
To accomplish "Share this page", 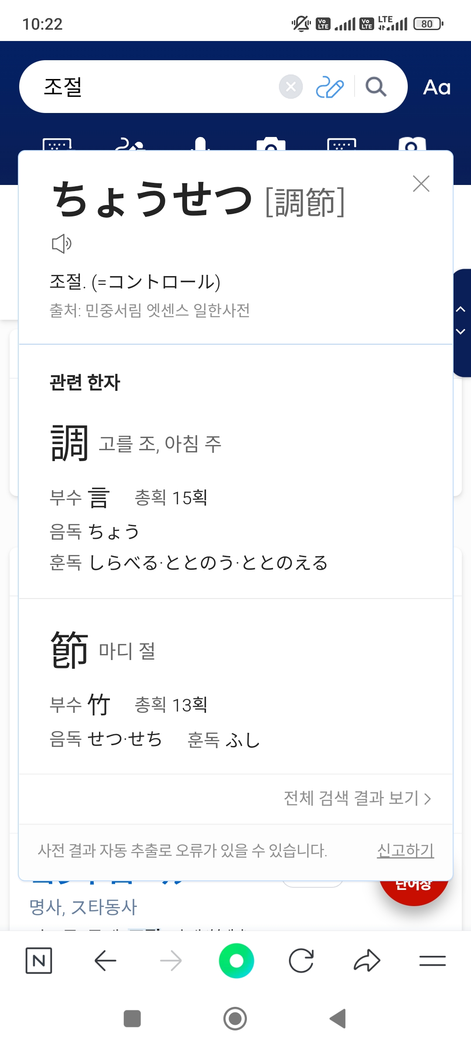I will [x=367, y=960].
